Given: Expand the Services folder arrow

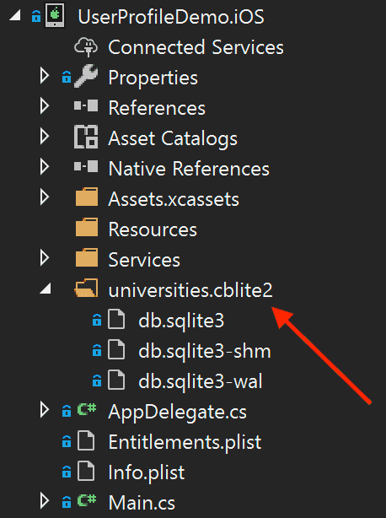Looking at the screenshot, I should point(45,258).
